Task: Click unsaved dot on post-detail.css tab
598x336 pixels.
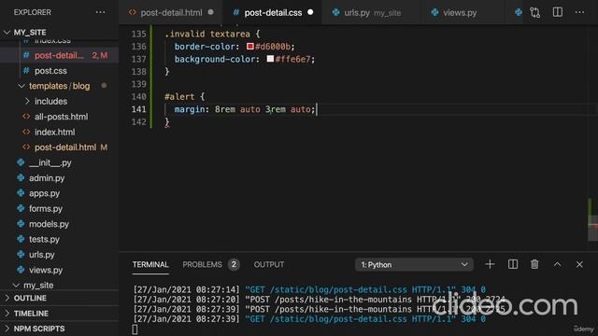Action: tap(310, 12)
